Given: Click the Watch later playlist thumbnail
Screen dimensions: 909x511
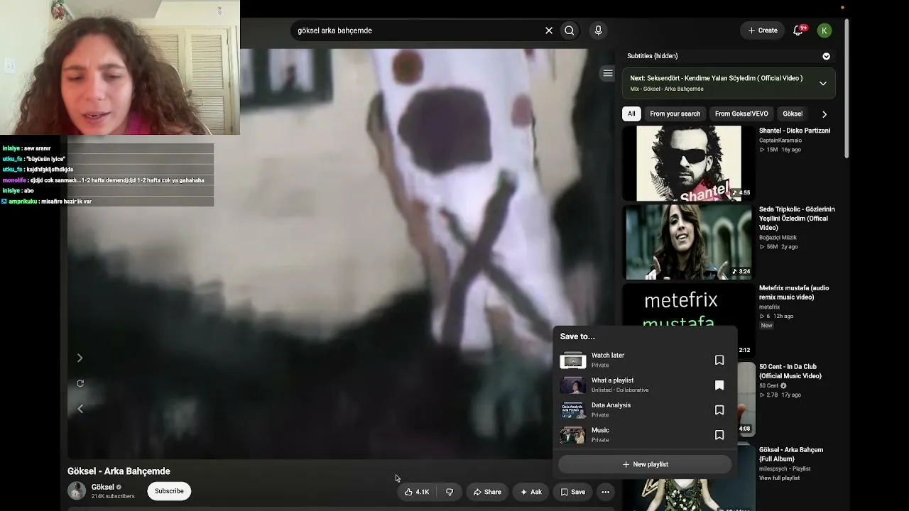Looking at the screenshot, I should point(573,361).
